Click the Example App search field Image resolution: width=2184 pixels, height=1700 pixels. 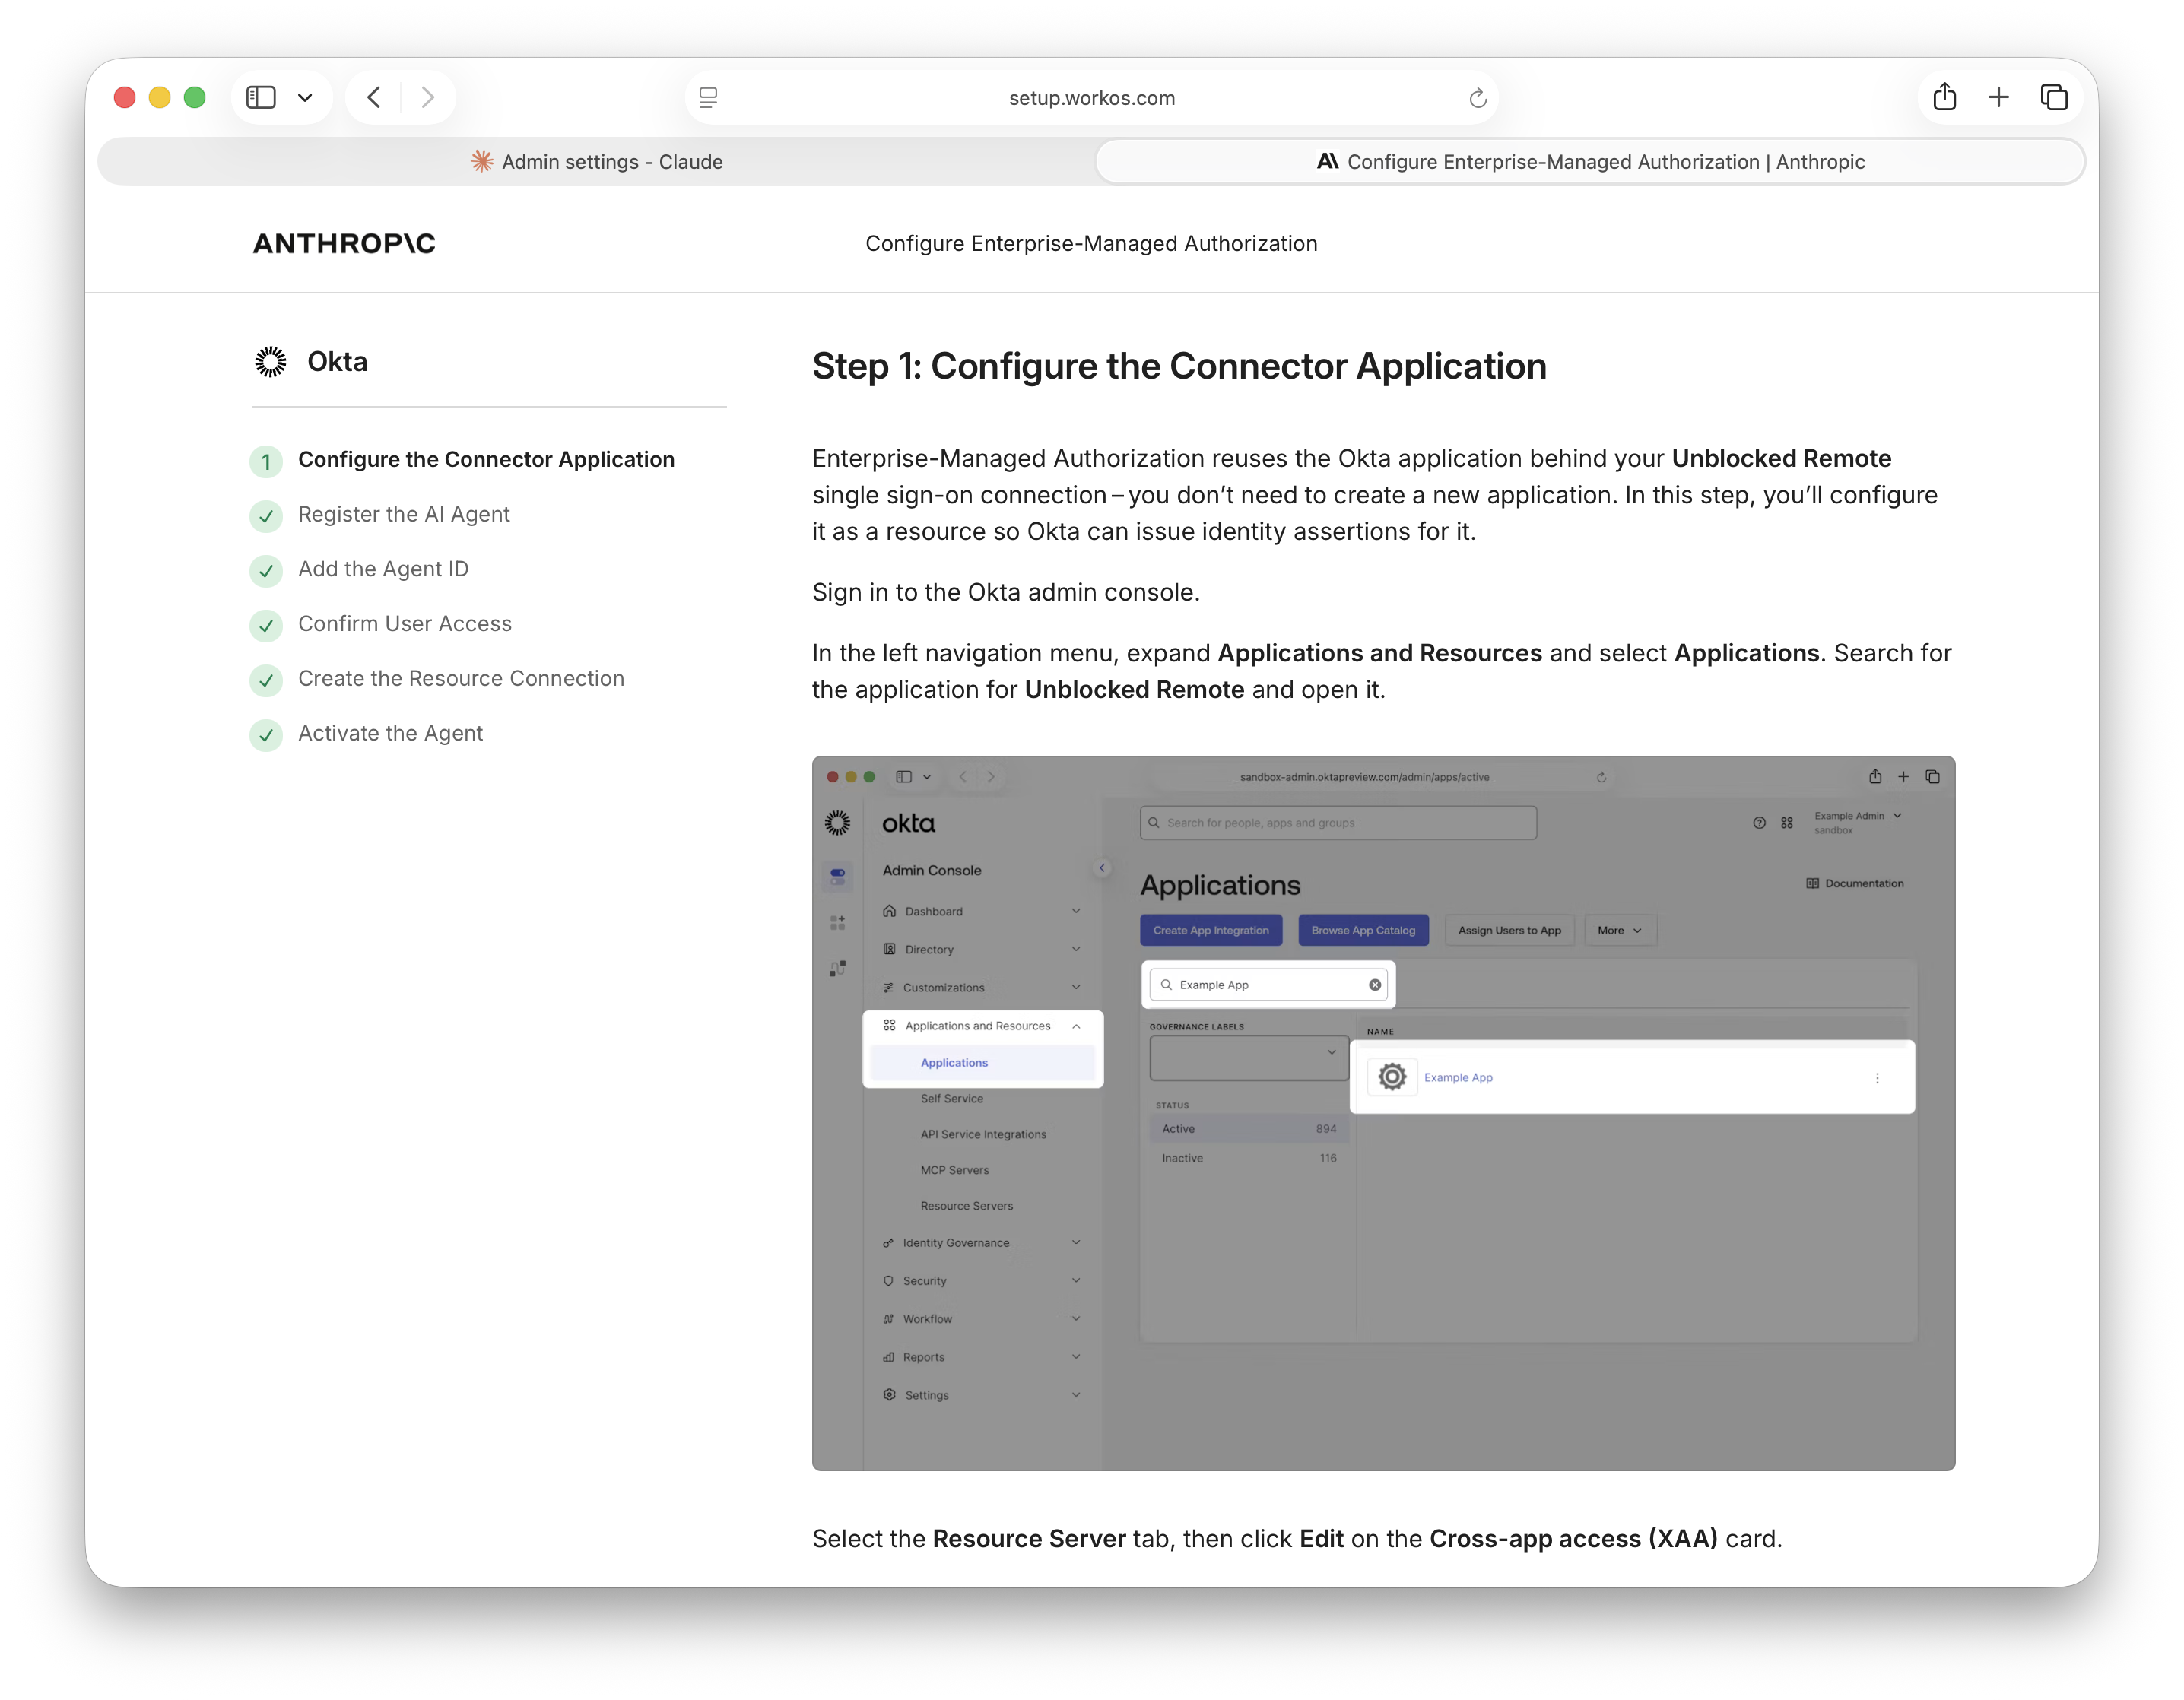click(1268, 985)
